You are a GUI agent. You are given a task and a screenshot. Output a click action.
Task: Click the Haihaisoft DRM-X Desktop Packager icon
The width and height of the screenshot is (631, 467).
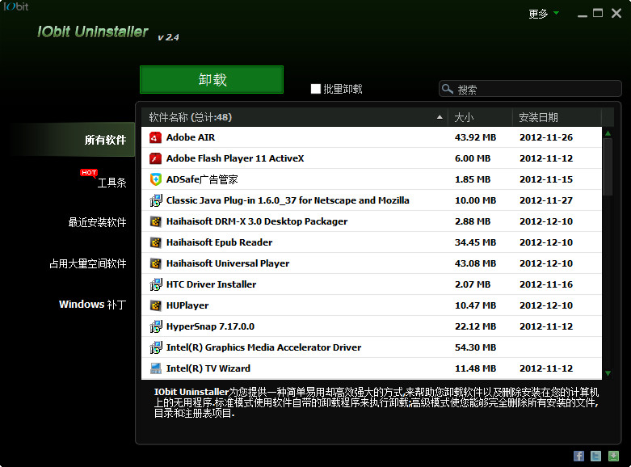pyautogui.click(x=155, y=221)
